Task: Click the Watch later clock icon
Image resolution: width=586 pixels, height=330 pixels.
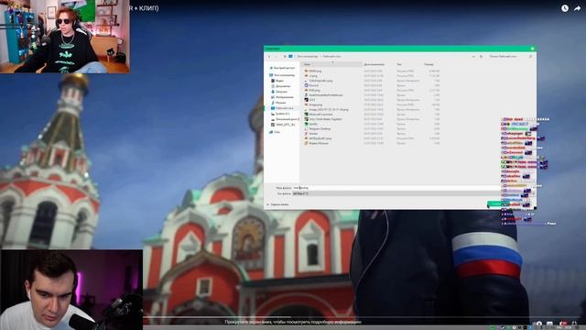Action: [x=565, y=8]
